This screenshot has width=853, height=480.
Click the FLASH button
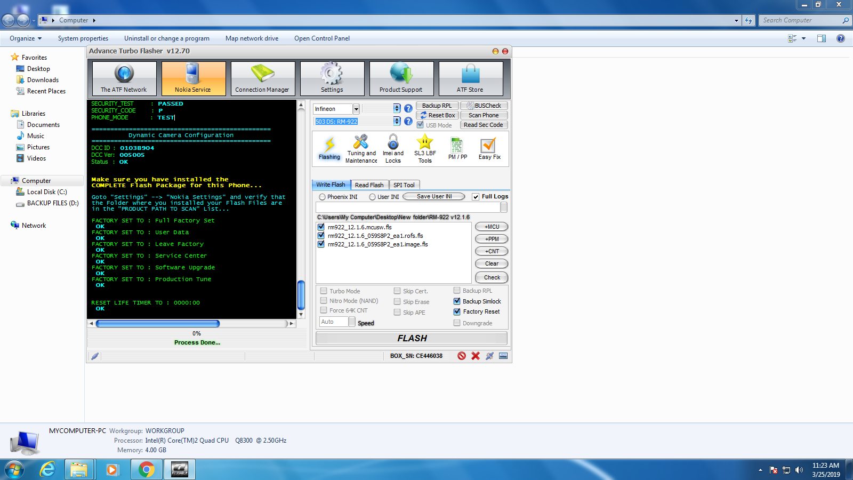(x=412, y=338)
